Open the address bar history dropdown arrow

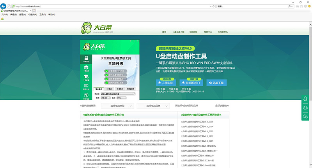[x=210, y=7]
